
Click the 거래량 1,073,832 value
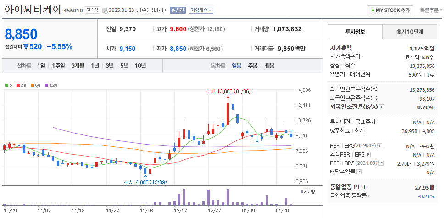pyautogui.click(x=287, y=29)
